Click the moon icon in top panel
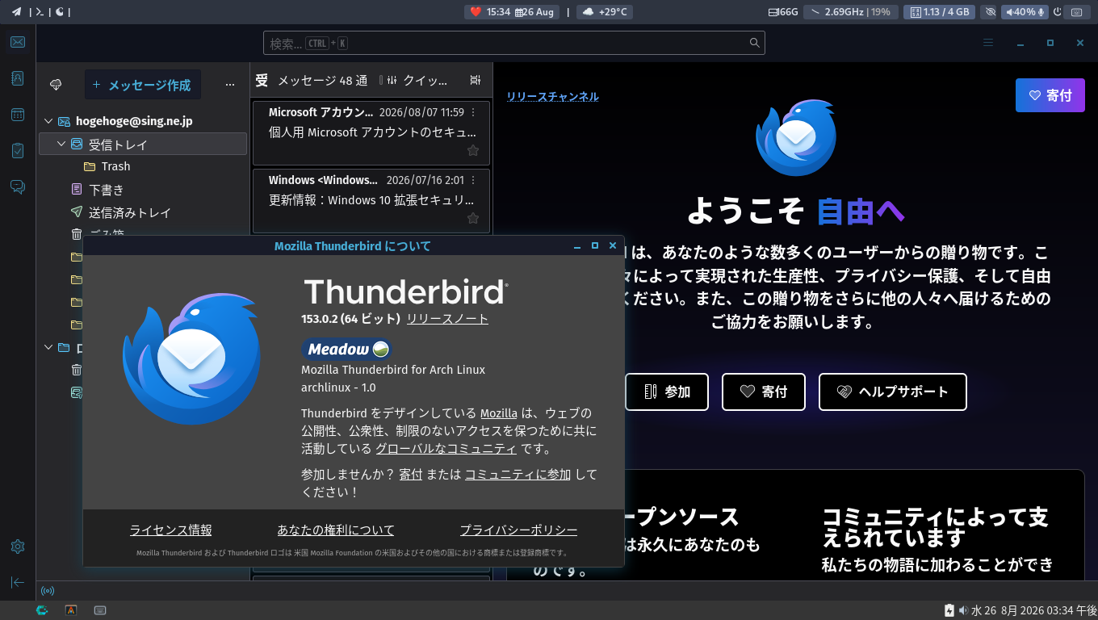Viewport: 1098px width, 620px height. (x=60, y=11)
